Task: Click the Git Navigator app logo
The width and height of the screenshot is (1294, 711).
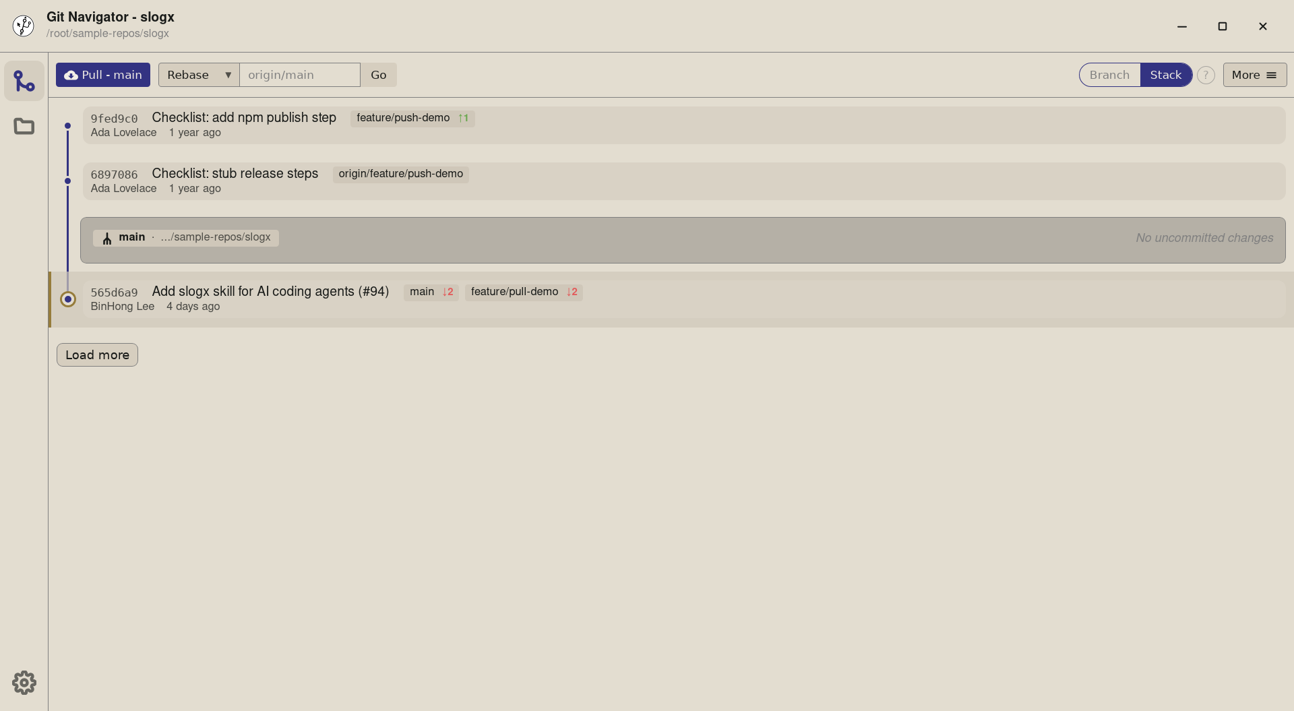Action: [24, 26]
